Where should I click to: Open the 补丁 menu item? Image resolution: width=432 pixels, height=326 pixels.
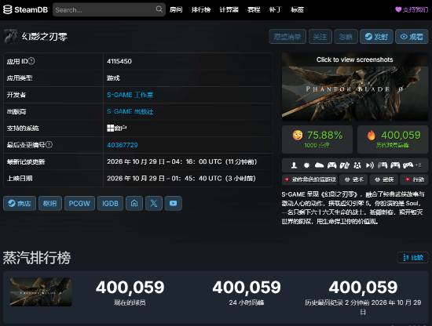[275, 9]
